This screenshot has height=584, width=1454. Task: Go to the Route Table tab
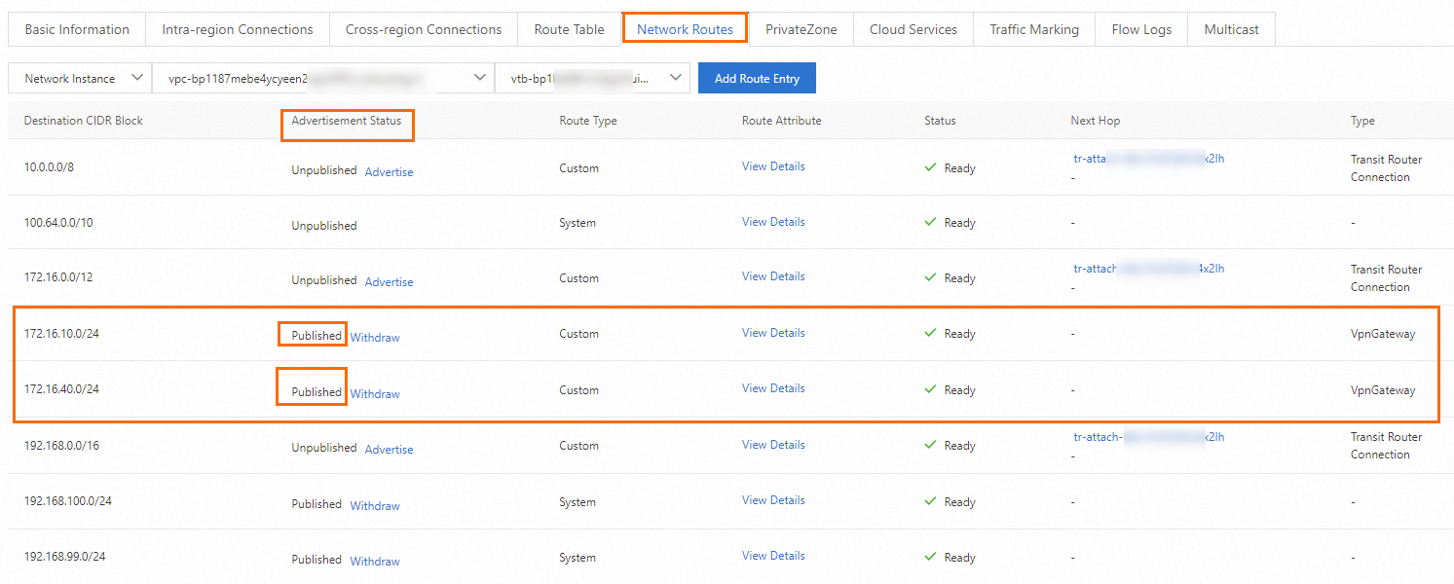point(569,29)
